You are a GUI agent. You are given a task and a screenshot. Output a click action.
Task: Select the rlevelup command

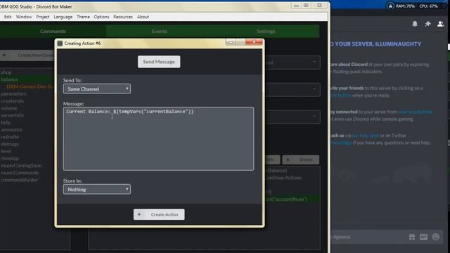click(10, 158)
